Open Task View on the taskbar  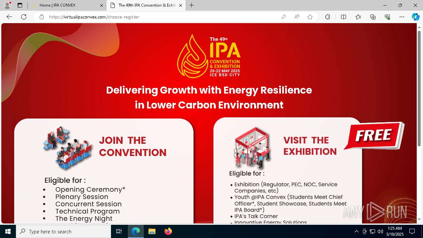click(x=119, y=231)
